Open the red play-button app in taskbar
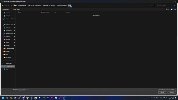The height and width of the screenshot is (100, 178). click(52, 98)
